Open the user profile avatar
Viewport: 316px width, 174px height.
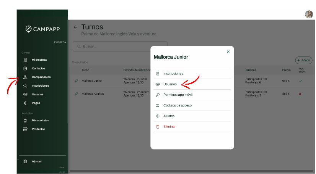309,14
